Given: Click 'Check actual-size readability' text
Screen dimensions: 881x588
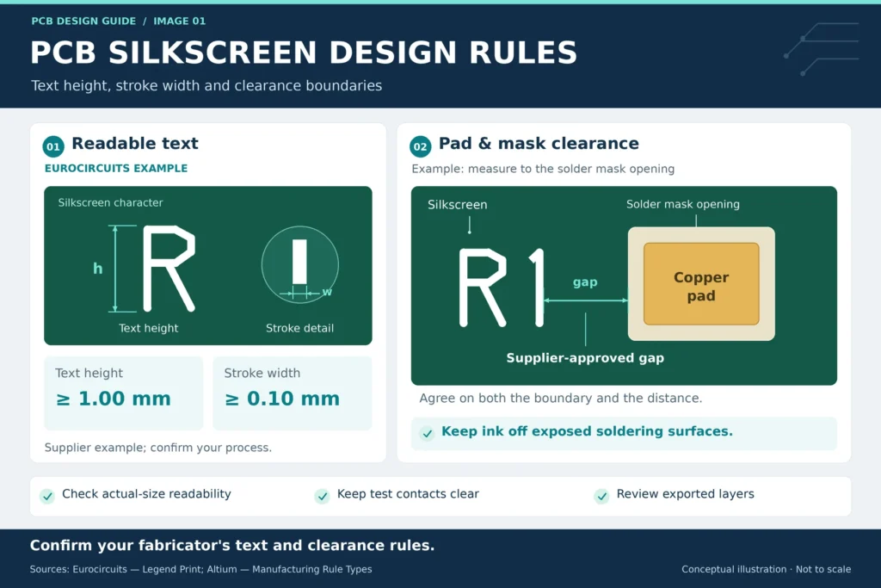Looking at the screenshot, I should coord(146,493).
